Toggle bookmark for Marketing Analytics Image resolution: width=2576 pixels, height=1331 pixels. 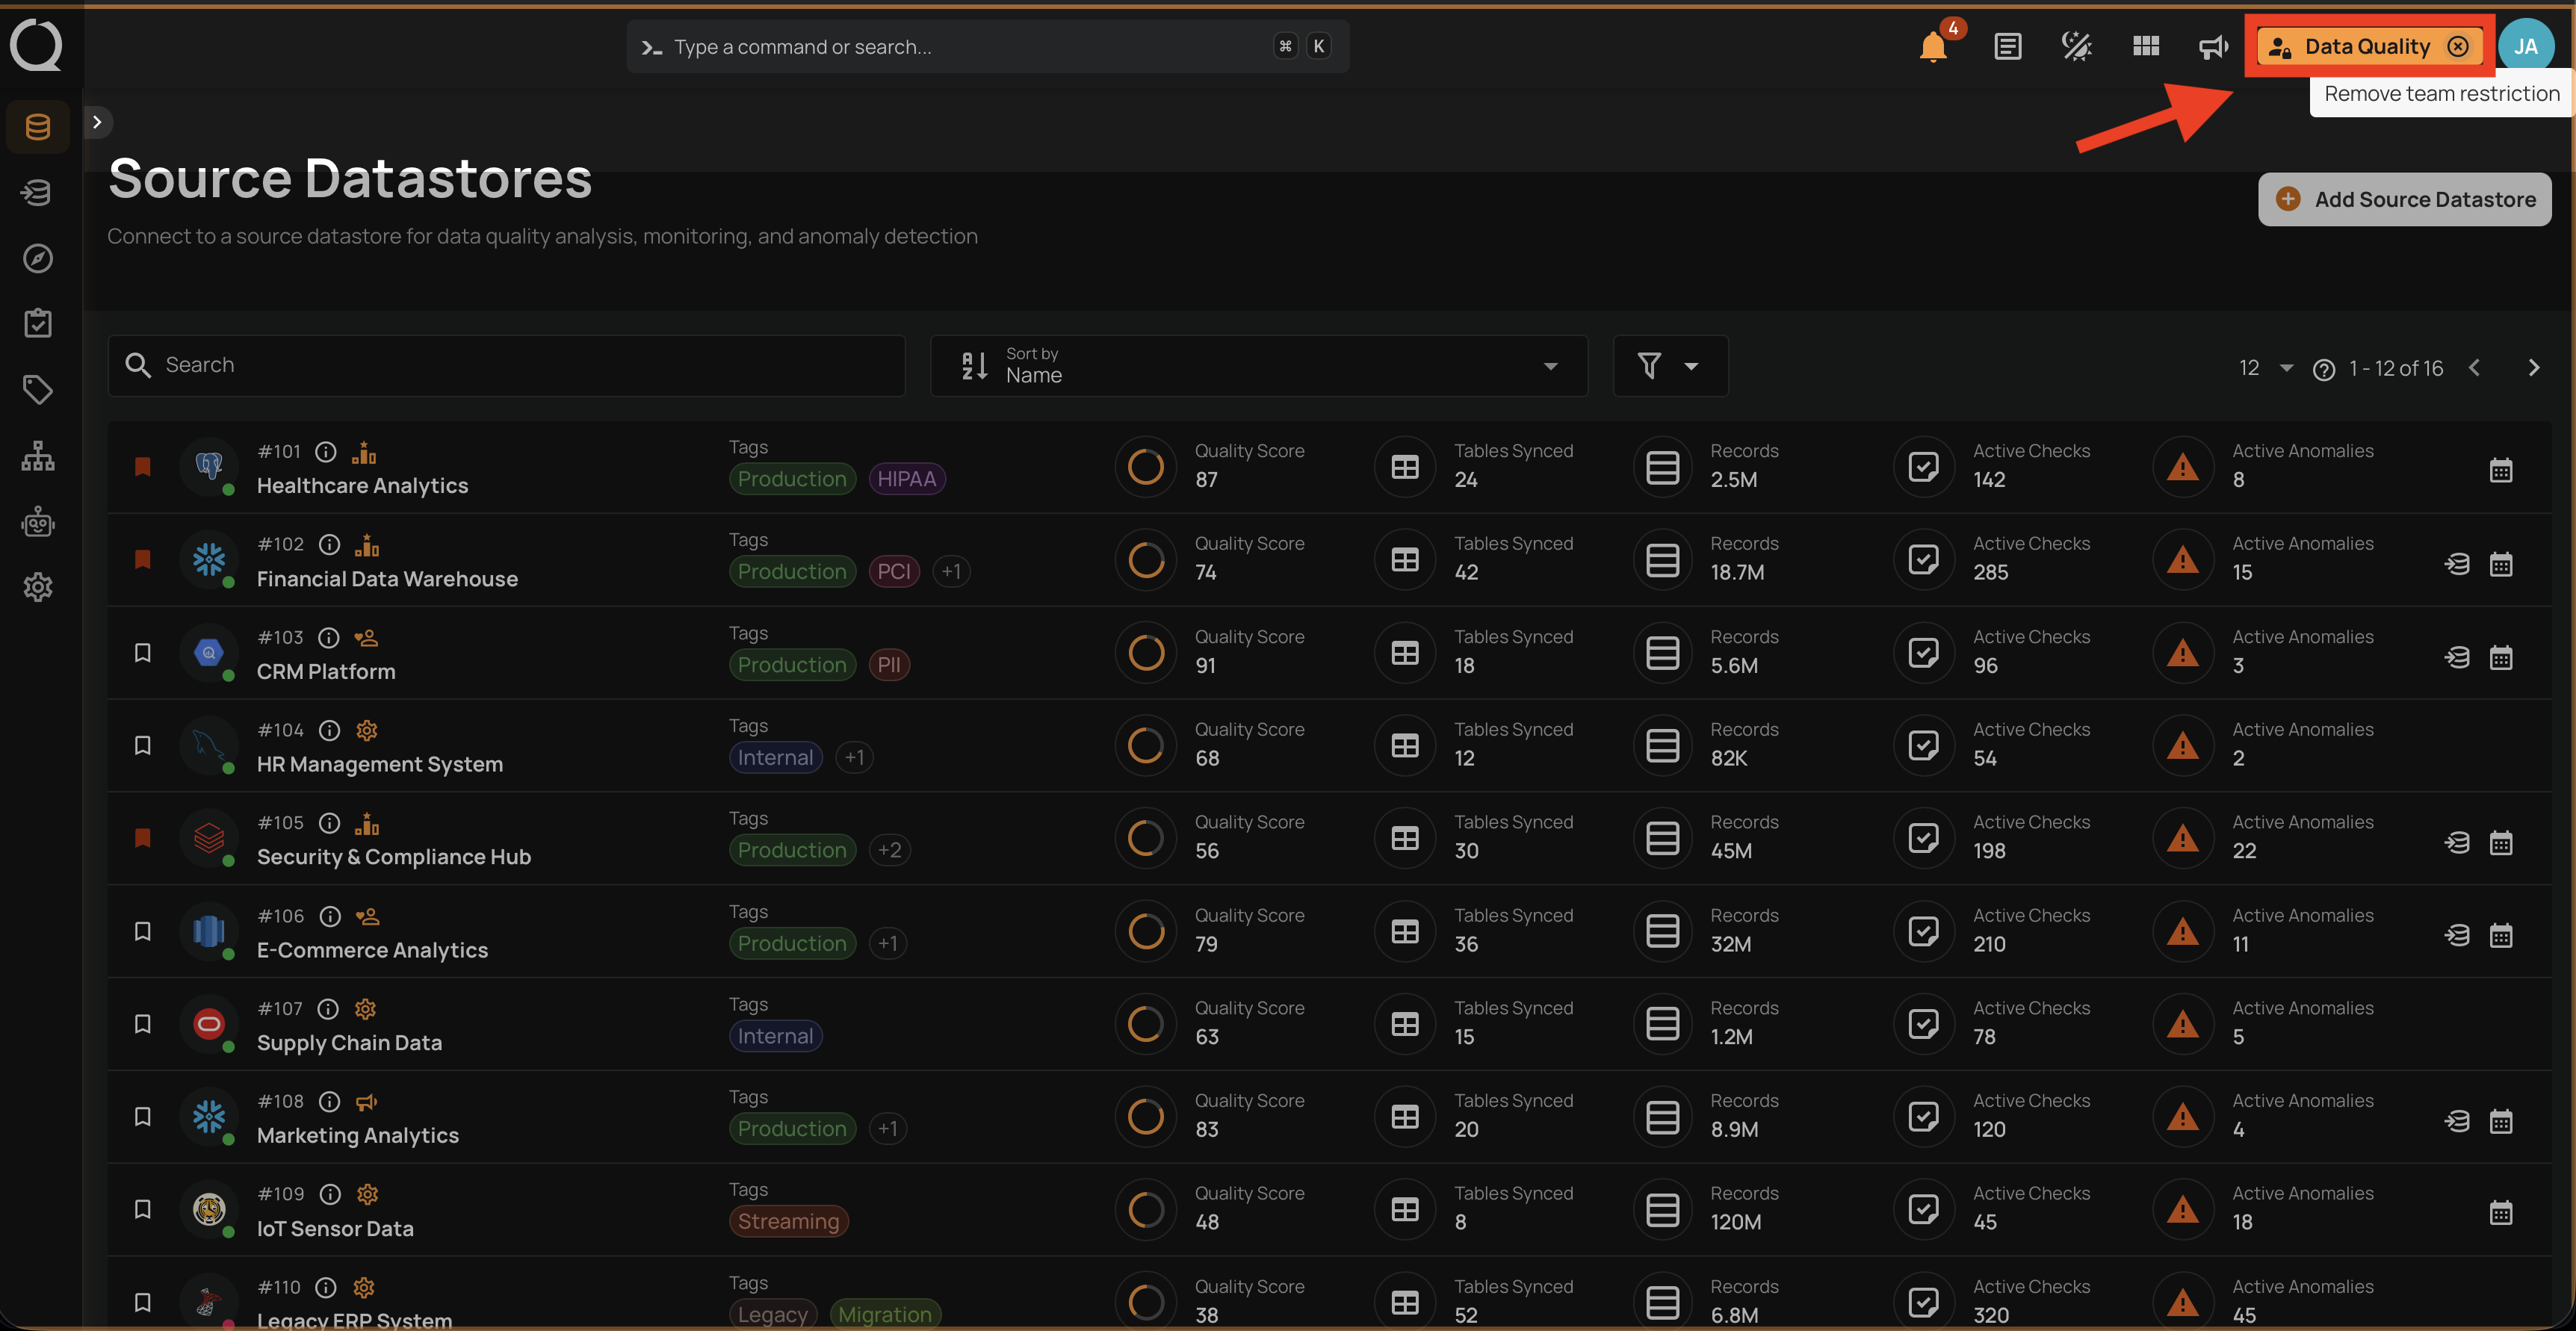pyautogui.click(x=143, y=1117)
